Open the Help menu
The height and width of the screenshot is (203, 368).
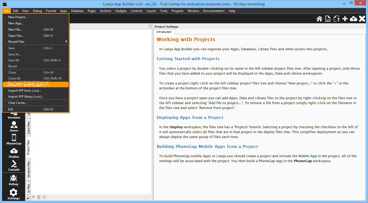point(232,11)
